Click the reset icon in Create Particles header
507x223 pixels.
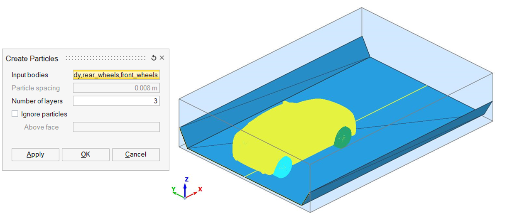coord(154,58)
